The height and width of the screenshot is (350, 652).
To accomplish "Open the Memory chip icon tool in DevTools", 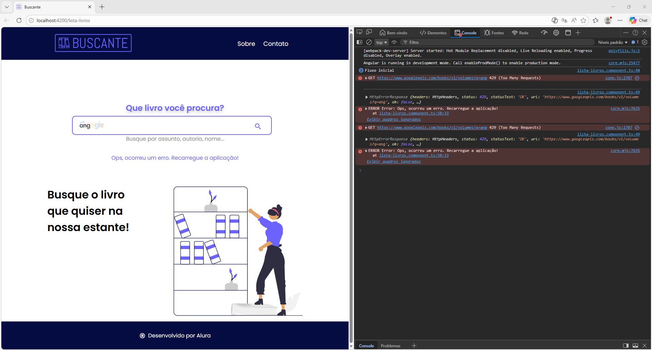I will [x=556, y=33].
